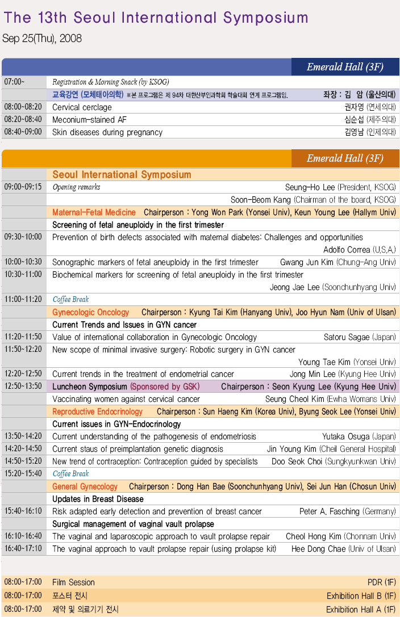Click the '(Sponsored by GSK)' text
400x617 pixels.
point(165,387)
